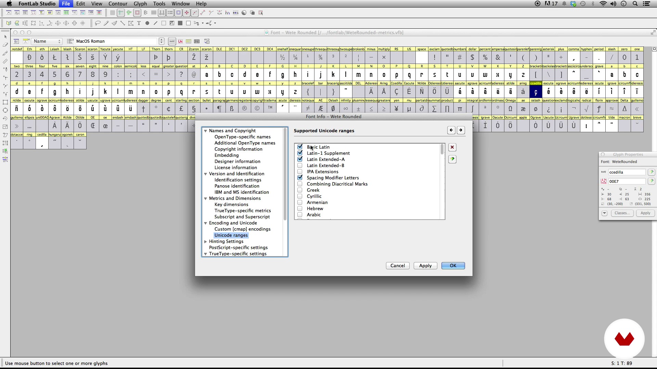Click Apply in Font Info dialog
The image size is (657, 369).
(x=425, y=266)
